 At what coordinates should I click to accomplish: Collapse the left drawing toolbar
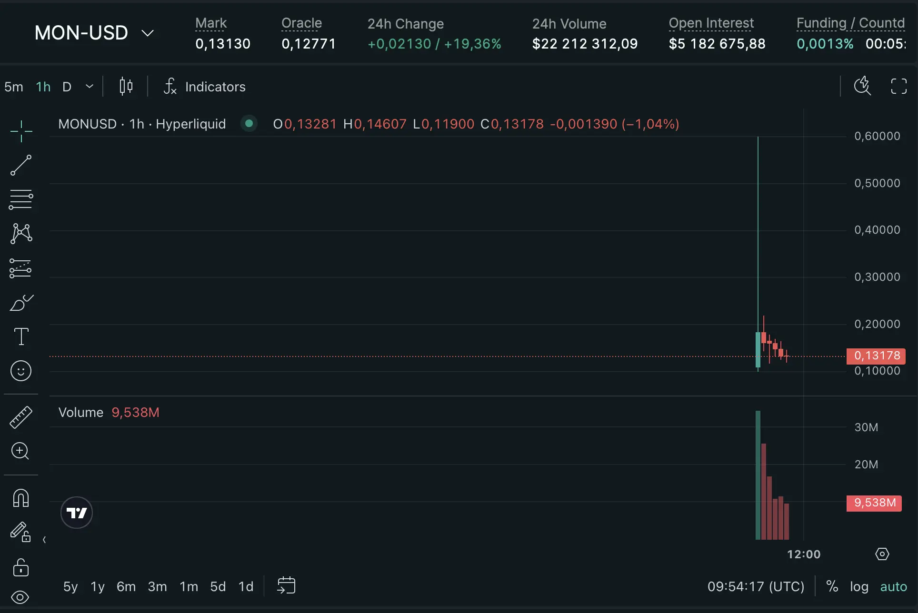[44, 539]
